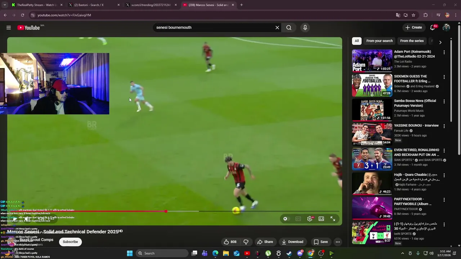Open options for Sidemen Guess the Footballer
Viewport: 461px width, 259px height.
(444, 77)
